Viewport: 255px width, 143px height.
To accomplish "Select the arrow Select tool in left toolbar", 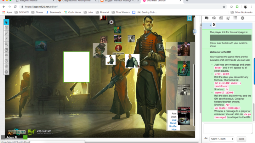I will coord(6,22).
